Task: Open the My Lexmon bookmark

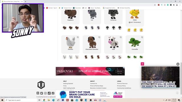Action: 77,8
